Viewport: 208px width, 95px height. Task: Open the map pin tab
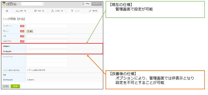click(x=75, y=11)
